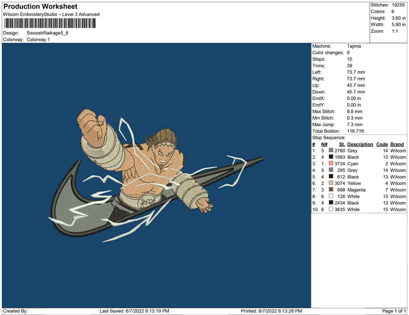Select the Tajima machine value
Image resolution: width=409 pixels, height=315 pixels.
(x=354, y=46)
